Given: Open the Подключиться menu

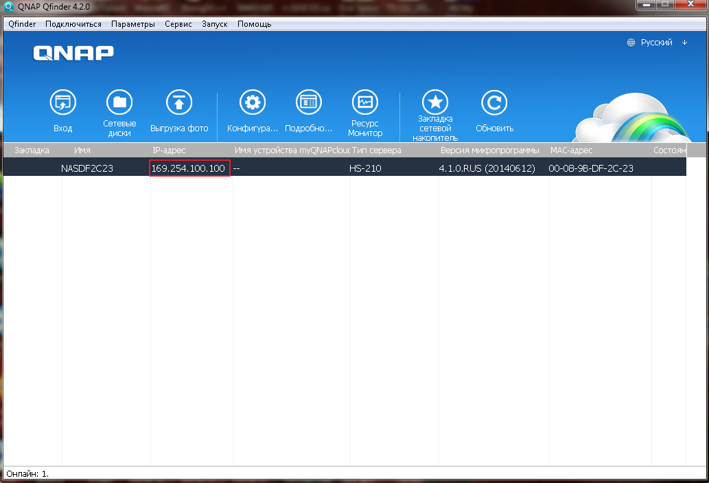Looking at the screenshot, I should click(73, 24).
